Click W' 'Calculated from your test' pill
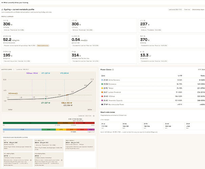Viewport: 205px width, 169px height. click(x=154, y=61)
